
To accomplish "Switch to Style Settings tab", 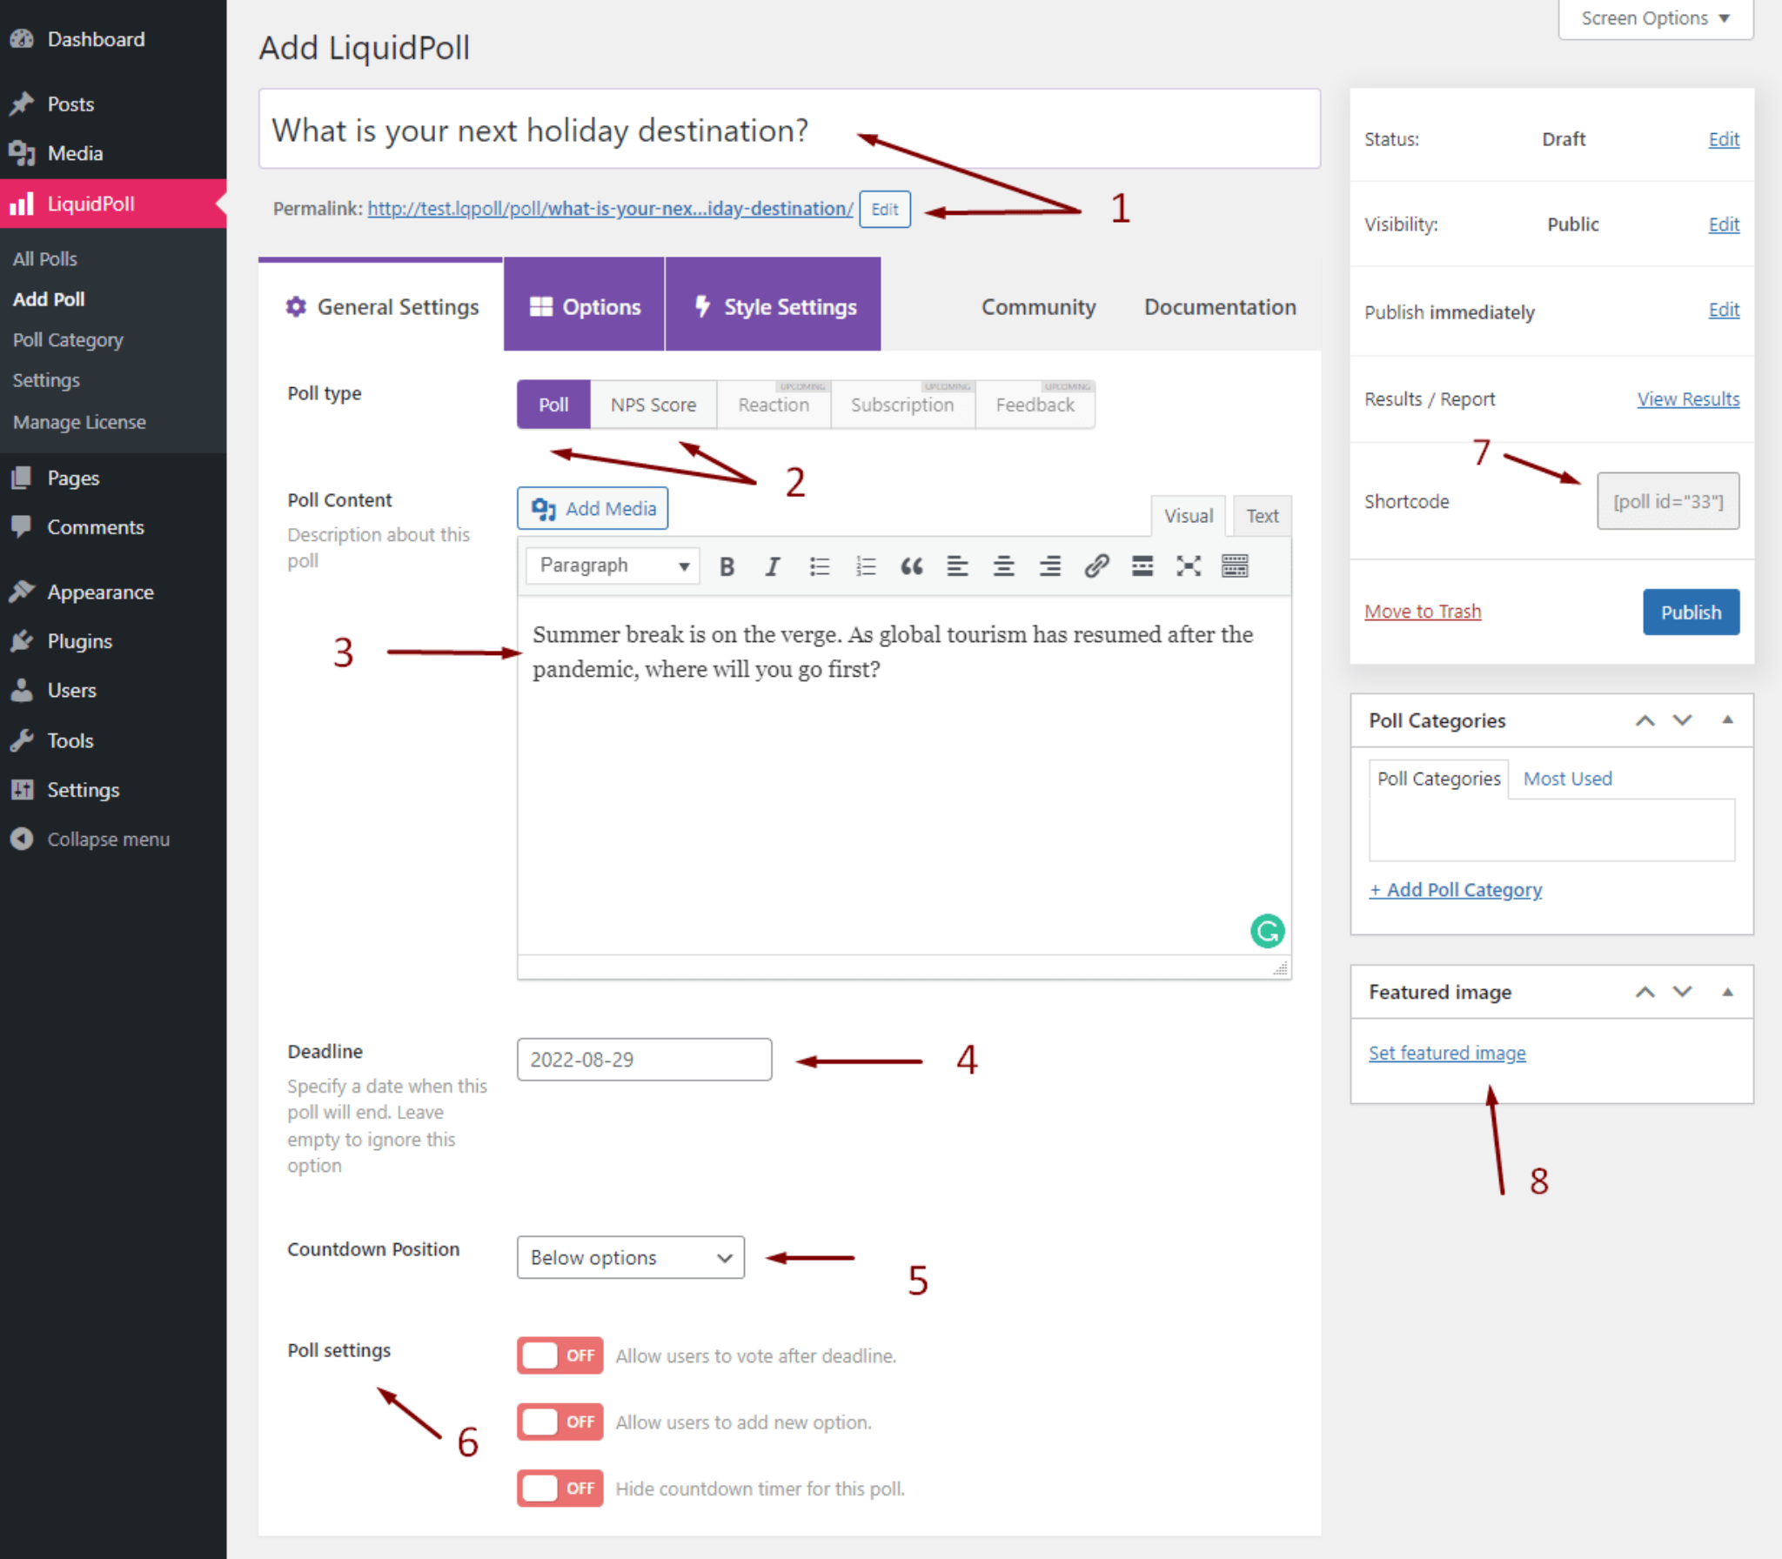I will [x=774, y=306].
